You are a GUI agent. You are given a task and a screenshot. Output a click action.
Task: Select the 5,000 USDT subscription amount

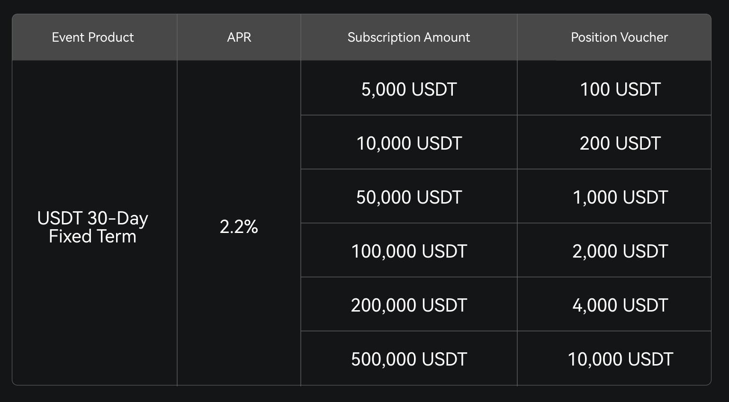[409, 89]
